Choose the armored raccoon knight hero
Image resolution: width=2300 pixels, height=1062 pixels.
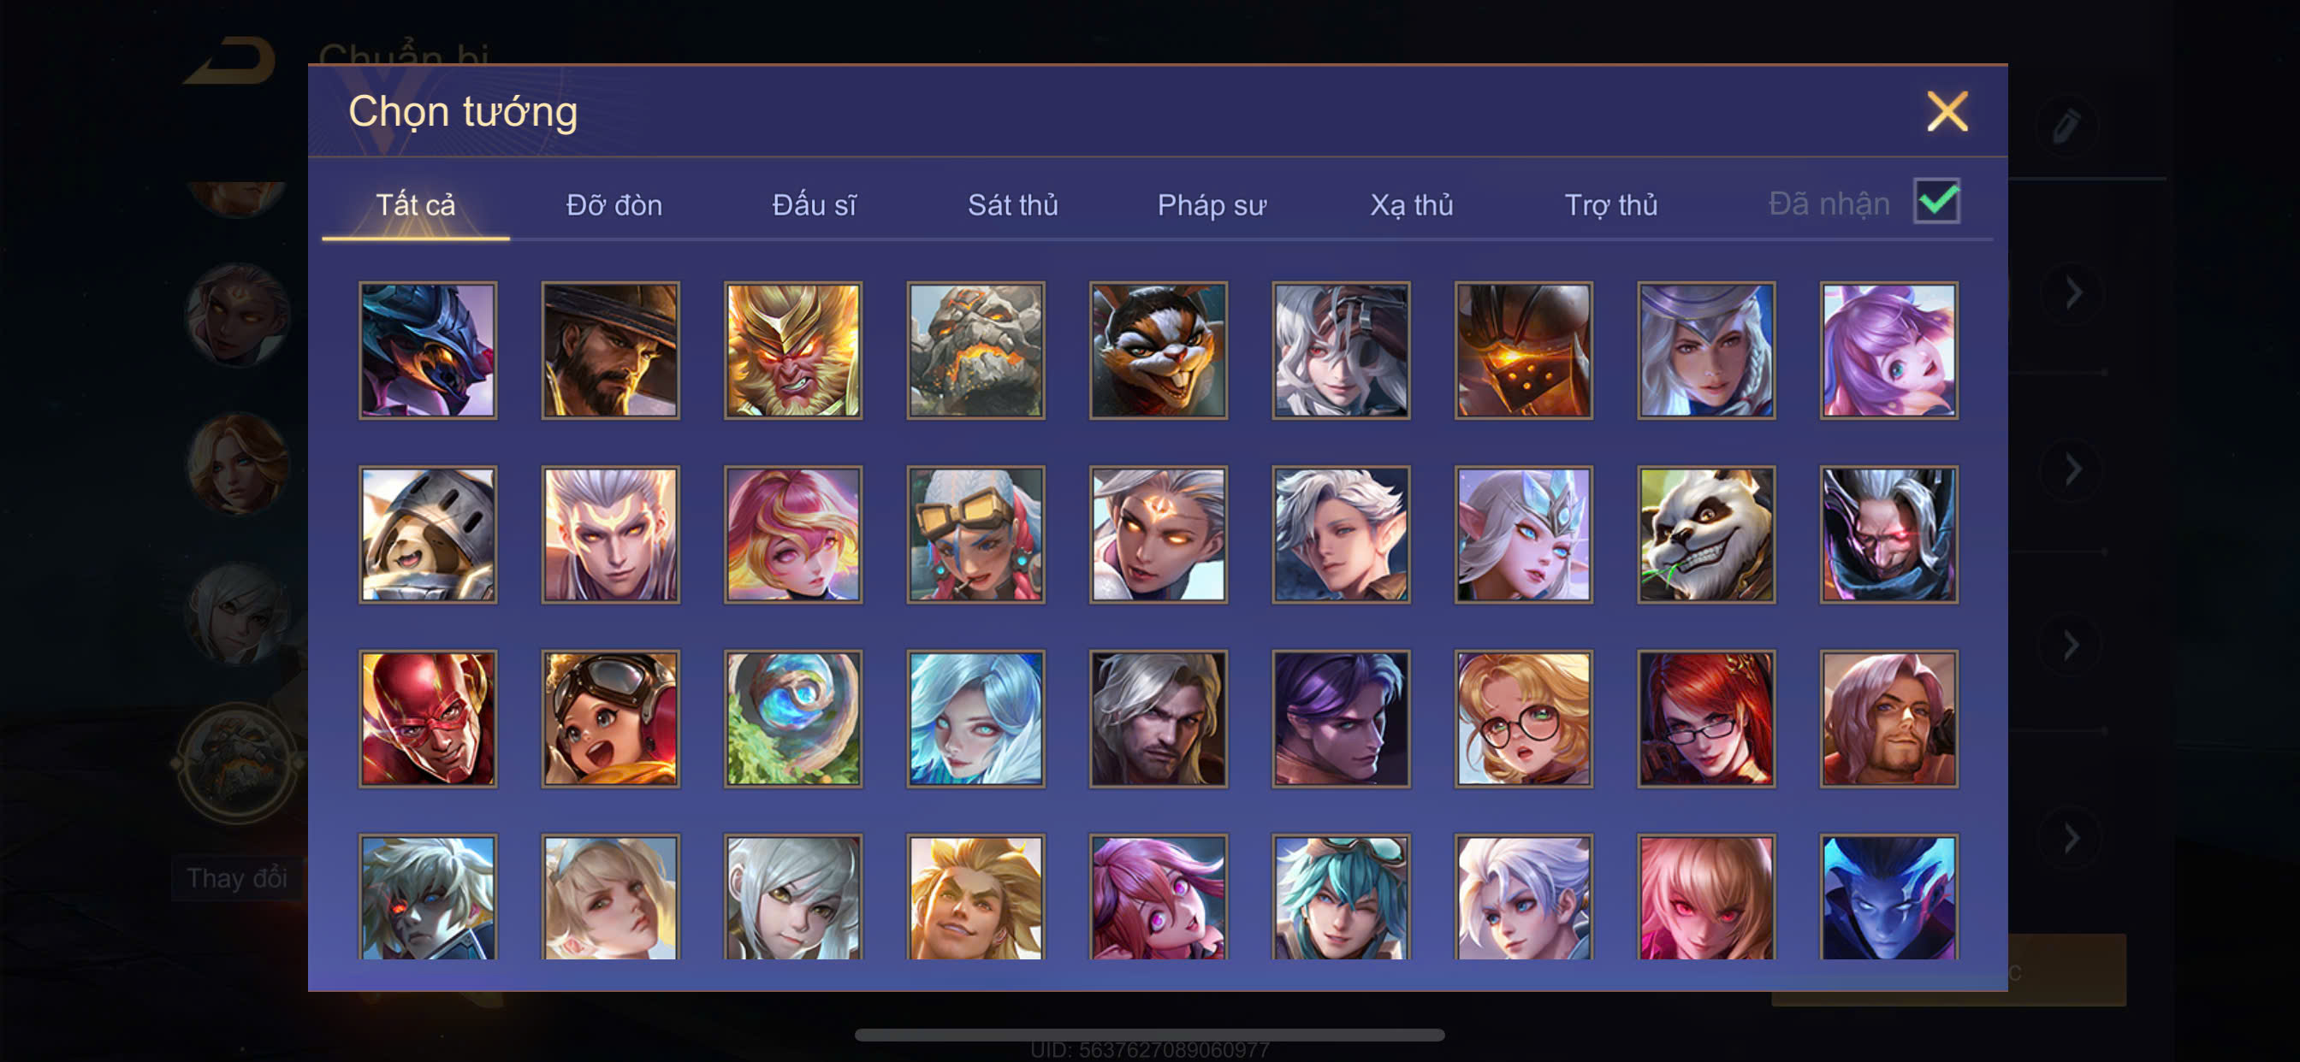click(x=428, y=534)
